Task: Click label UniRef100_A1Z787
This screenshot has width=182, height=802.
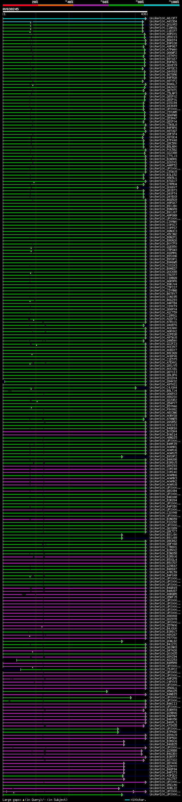Action: pyautogui.click(x=163, y=779)
